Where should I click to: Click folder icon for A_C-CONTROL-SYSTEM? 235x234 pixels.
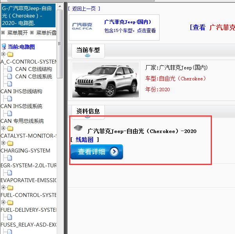(10, 54)
